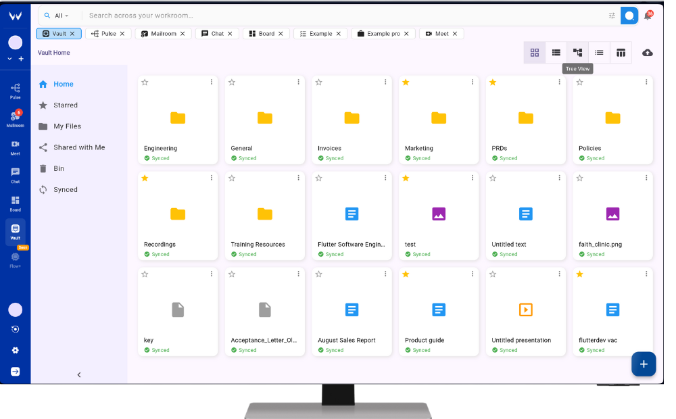676x419 pixels.
Task: Open the General folder's three-dot menu
Action: point(298,82)
